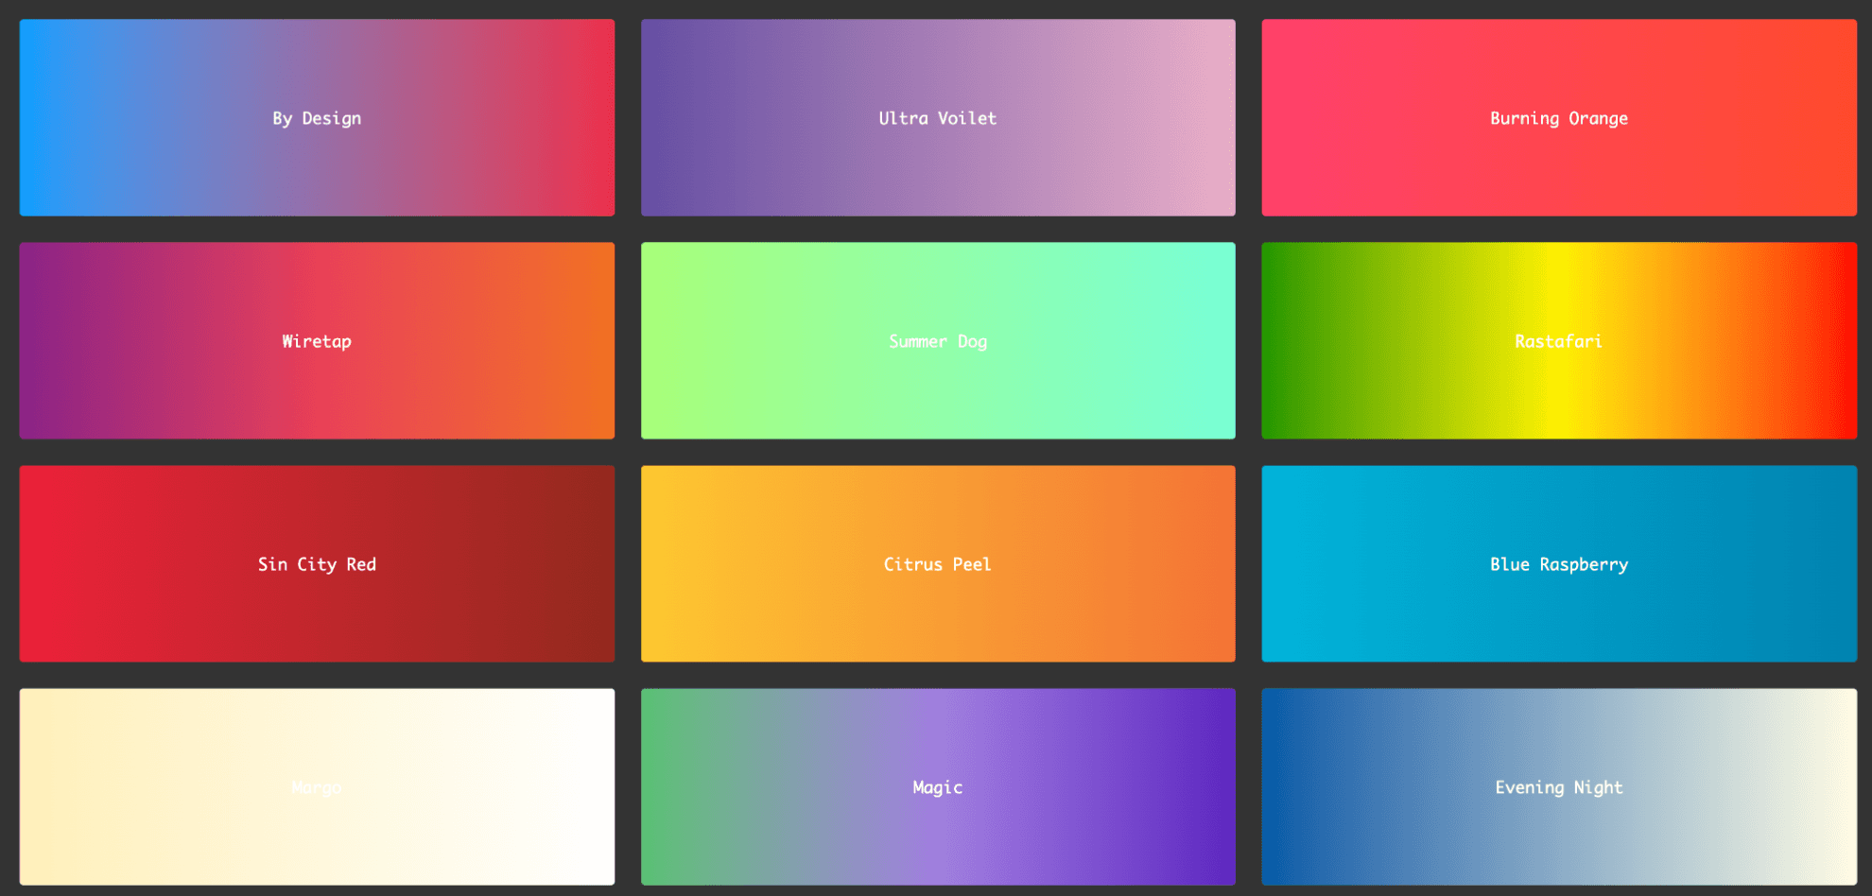The height and width of the screenshot is (896, 1872).
Task: Click the 'Evening Night' title text
Action: tap(1558, 786)
